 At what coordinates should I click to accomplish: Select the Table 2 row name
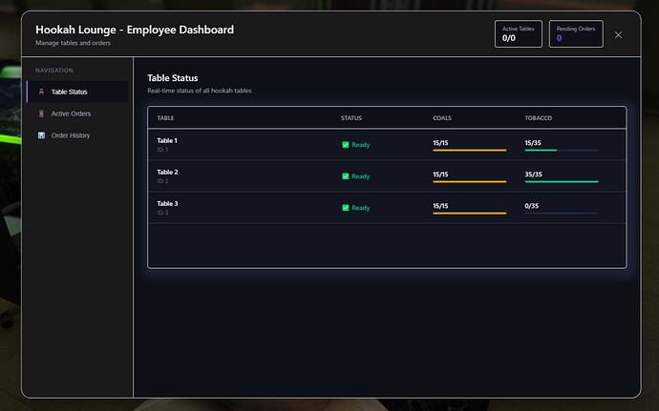click(167, 172)
